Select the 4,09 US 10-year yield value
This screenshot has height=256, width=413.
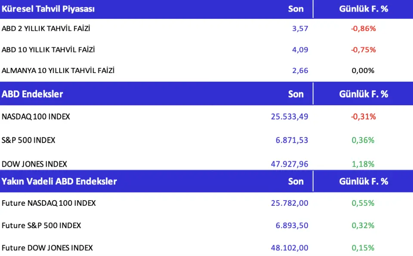coord(300,50)
